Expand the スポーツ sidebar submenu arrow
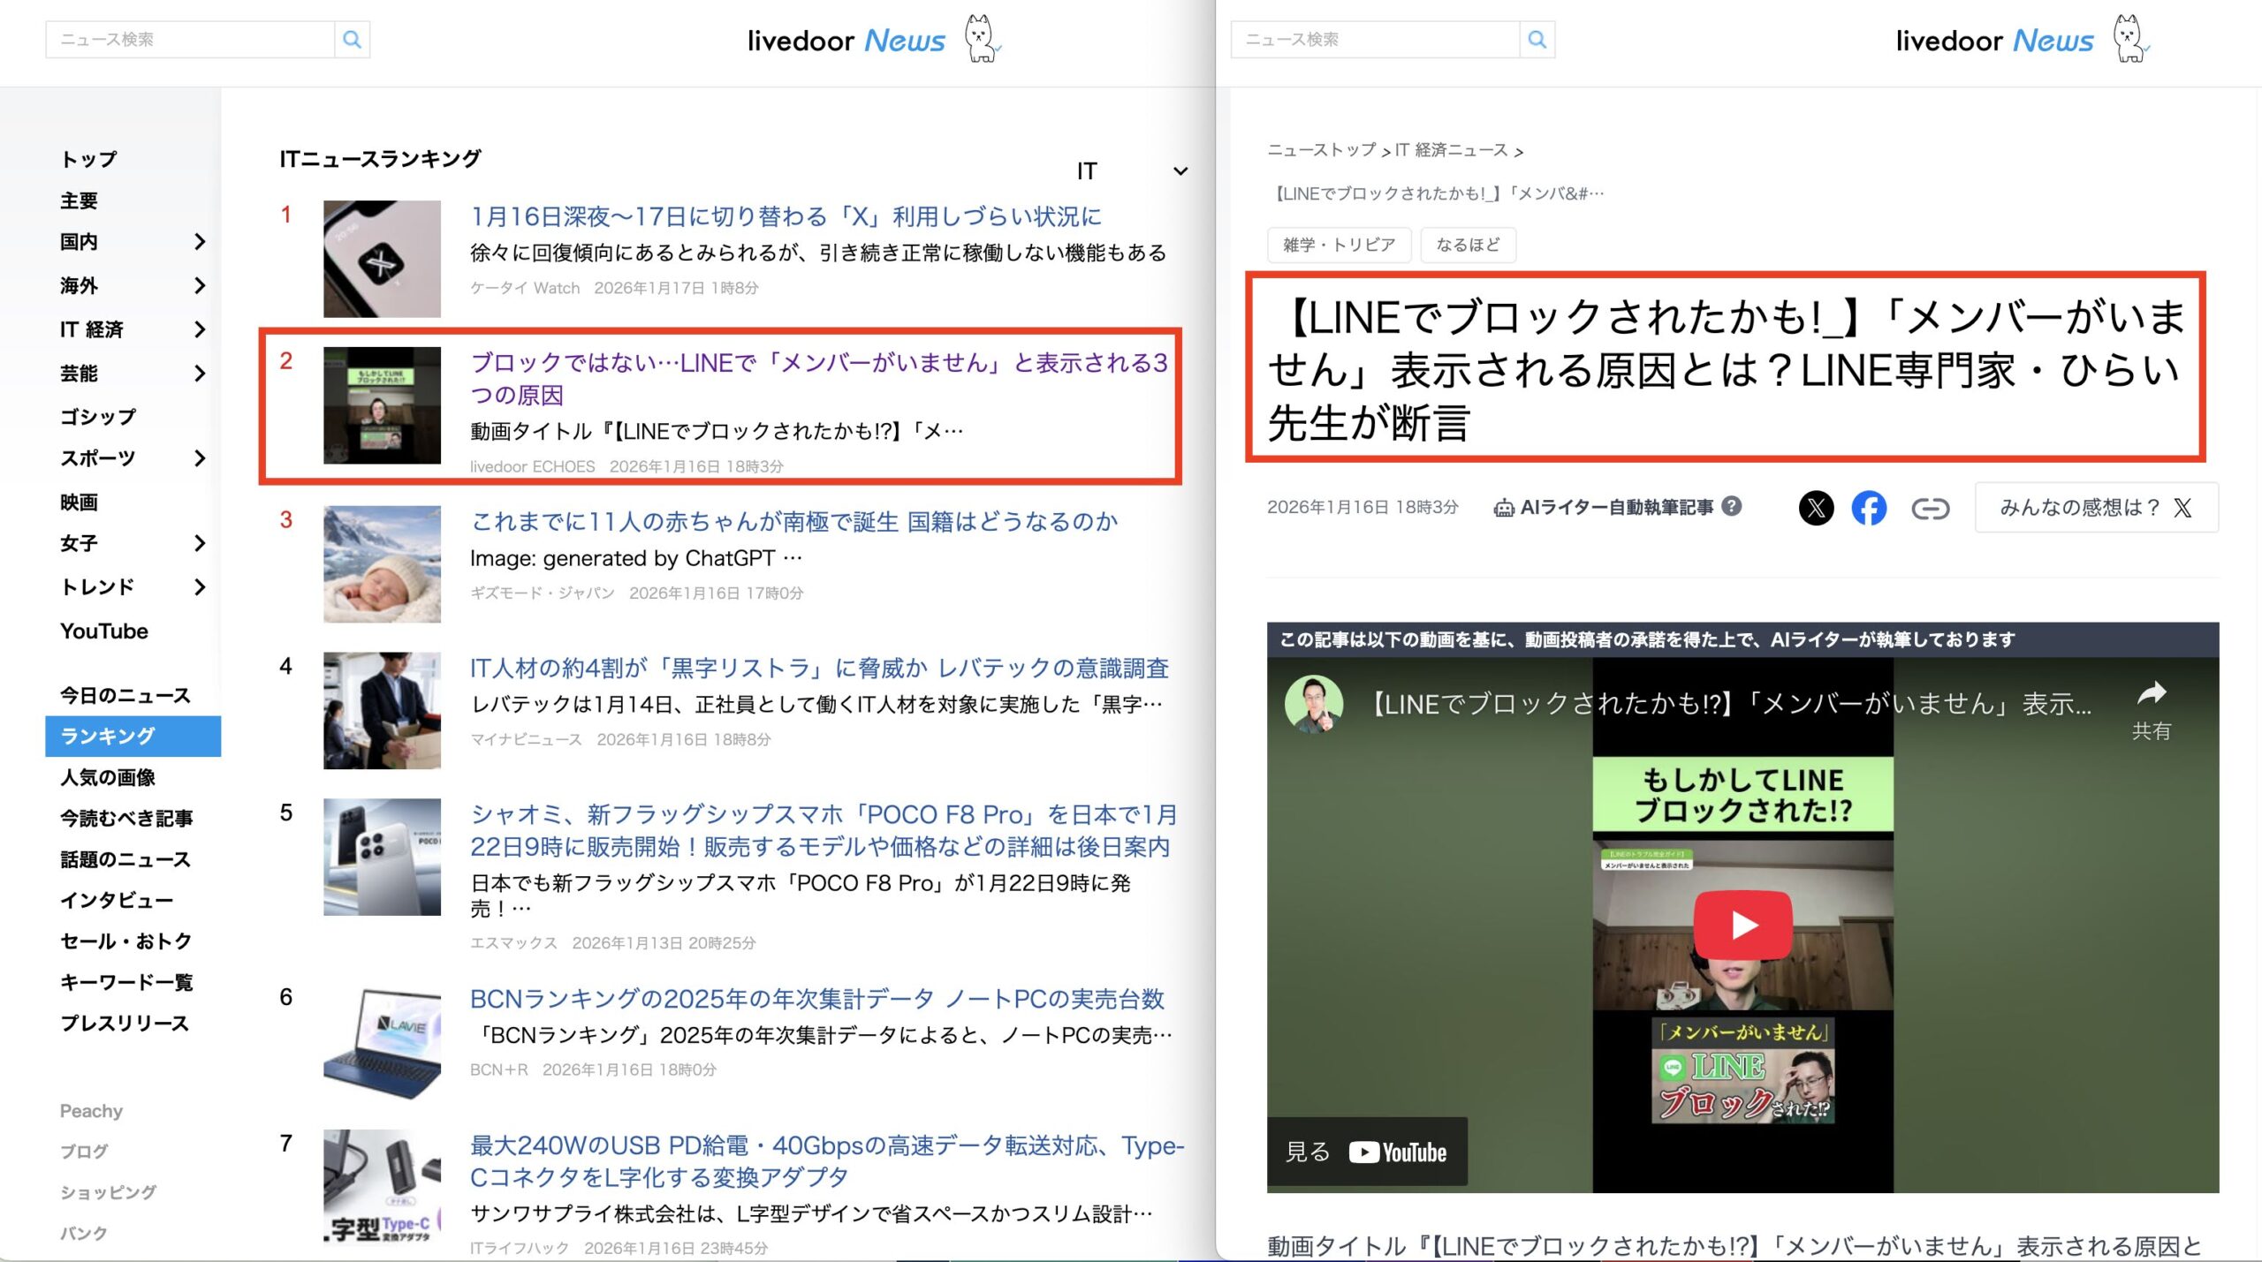 [x=200, y=458]
